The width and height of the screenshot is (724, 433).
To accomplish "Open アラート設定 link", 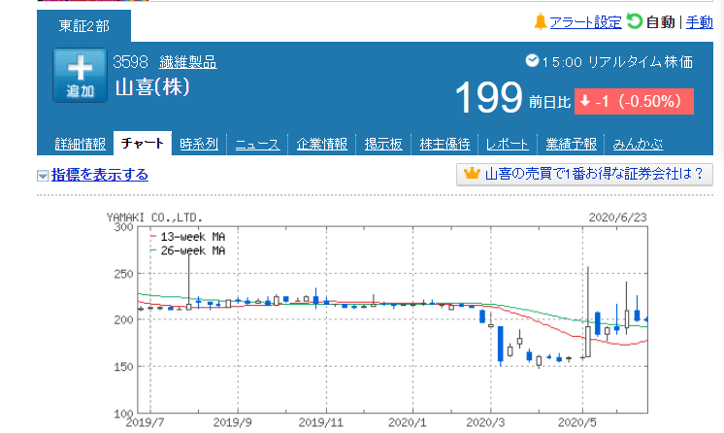I will (585, 22).
